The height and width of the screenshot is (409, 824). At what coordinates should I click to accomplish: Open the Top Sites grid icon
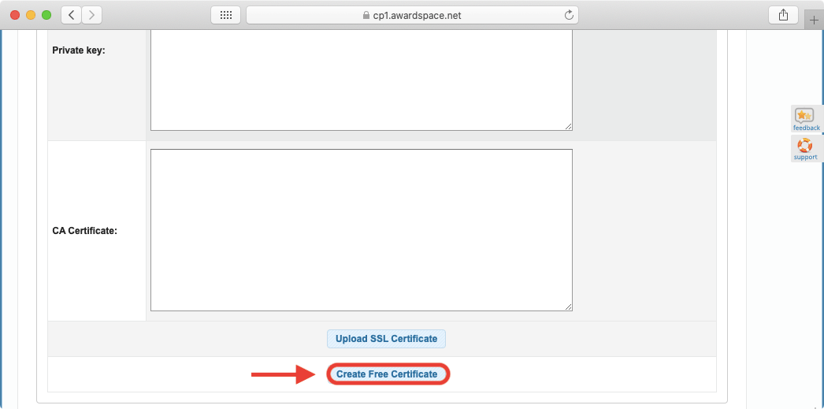pyautogui.click(x=225, y=15)
